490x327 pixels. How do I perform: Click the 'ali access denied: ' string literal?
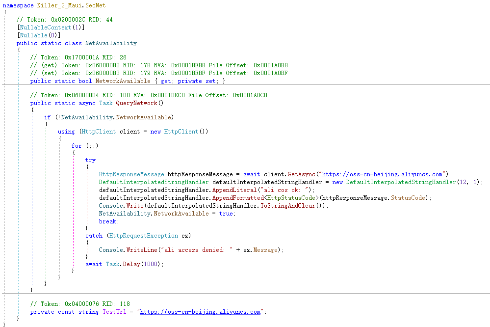click(x=197, y=250)
